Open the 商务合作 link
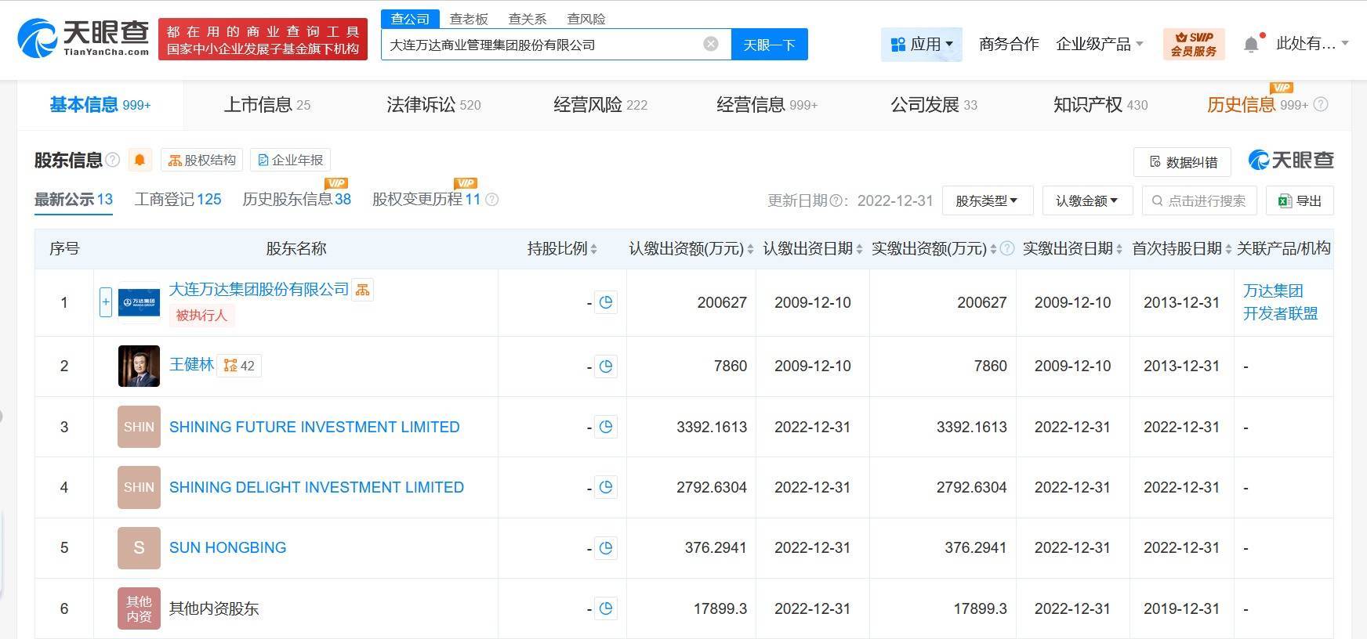Viewport: 1367px width, 639px height. coord(1009,44)
